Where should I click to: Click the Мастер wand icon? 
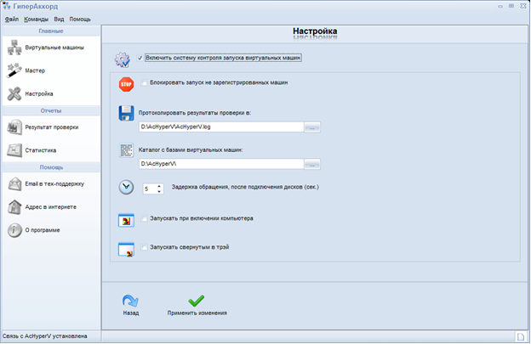14,70
